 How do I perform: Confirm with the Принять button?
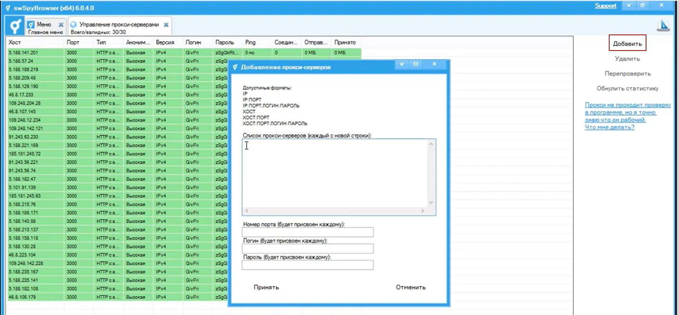[x=266, y=287]
